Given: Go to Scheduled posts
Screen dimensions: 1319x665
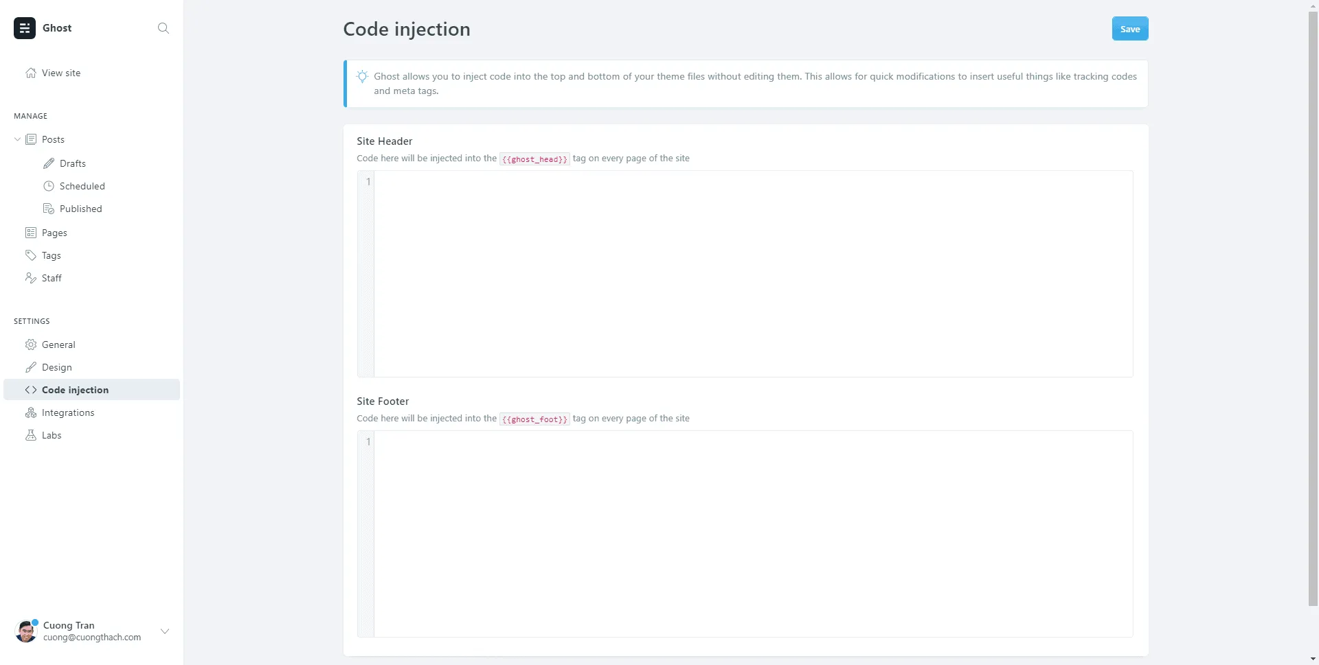Looking at the screenshot, I should tap(82, 186).
